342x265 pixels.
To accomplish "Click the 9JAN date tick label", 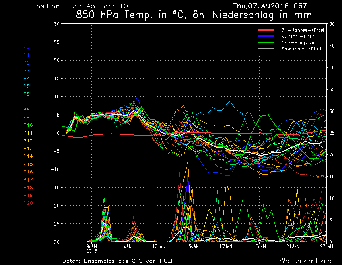I will coord(92,246).
